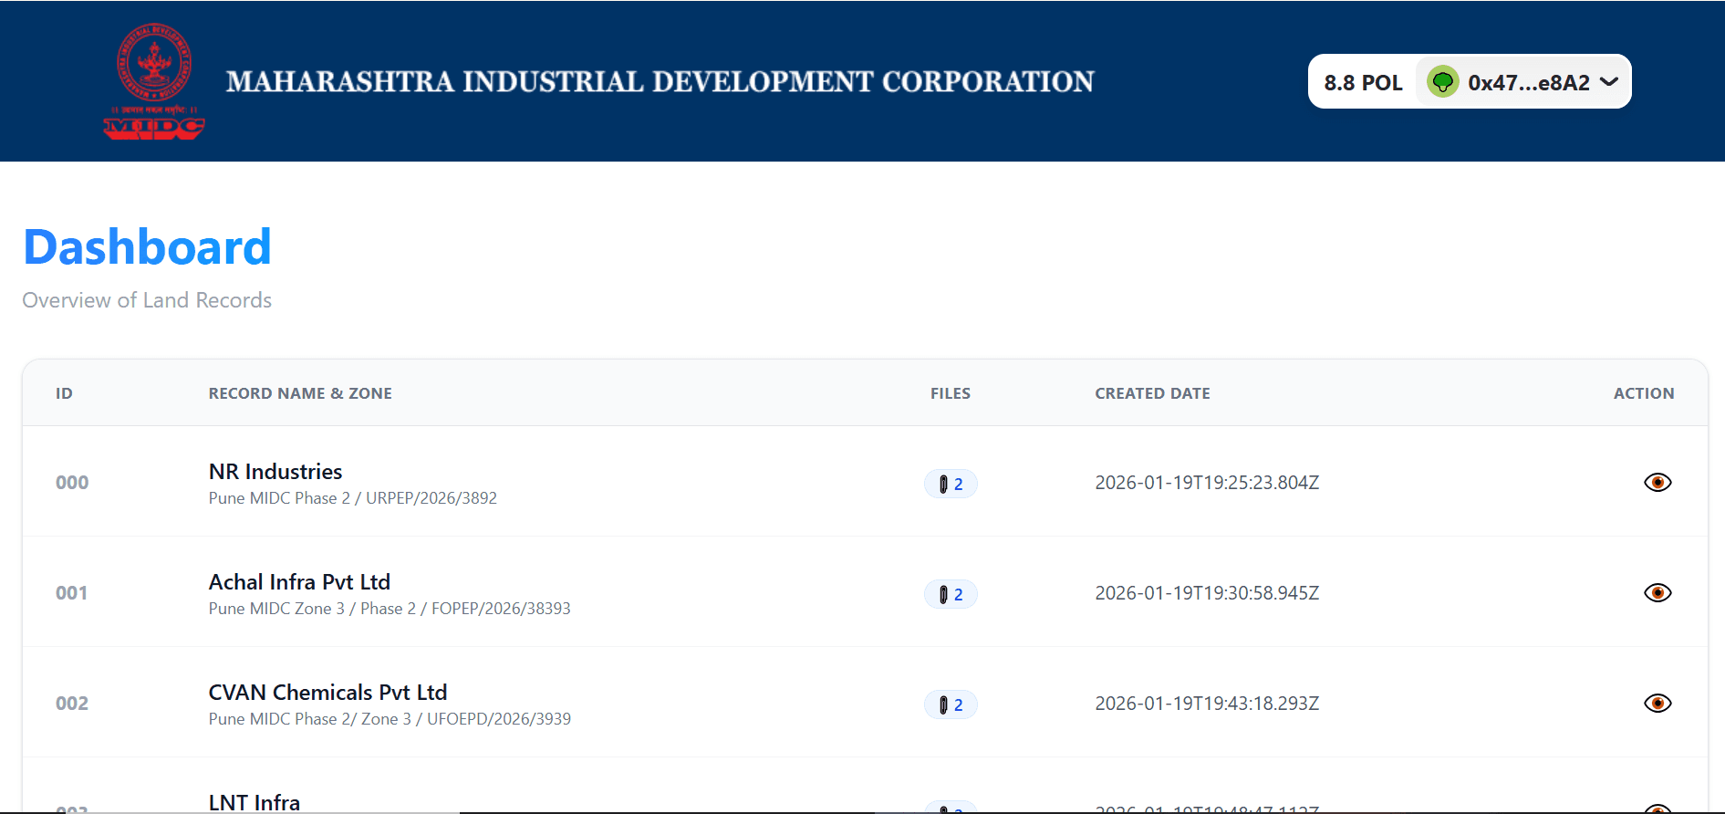Click the Dashboard page heading
Image resolution: width=1725 pixels, height=814 pixels.
[x=147, y=247]
